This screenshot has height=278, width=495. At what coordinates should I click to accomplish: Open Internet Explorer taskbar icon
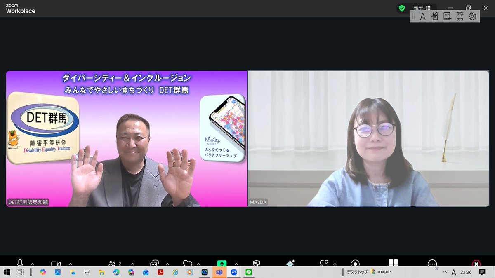tap(175, 272)
